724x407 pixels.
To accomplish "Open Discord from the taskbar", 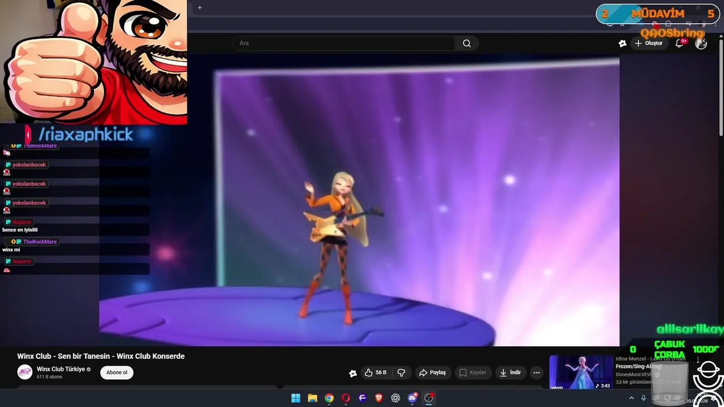I will 412,398.
